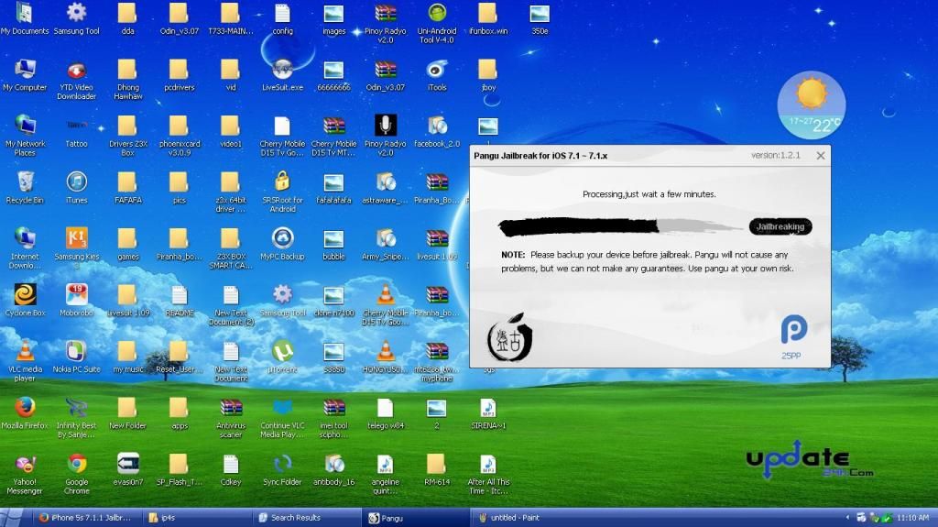The width and height of the screenshot is (938, 527).
Task: Click the Recycle Bin icon
Action: click(x=25, y=182)
